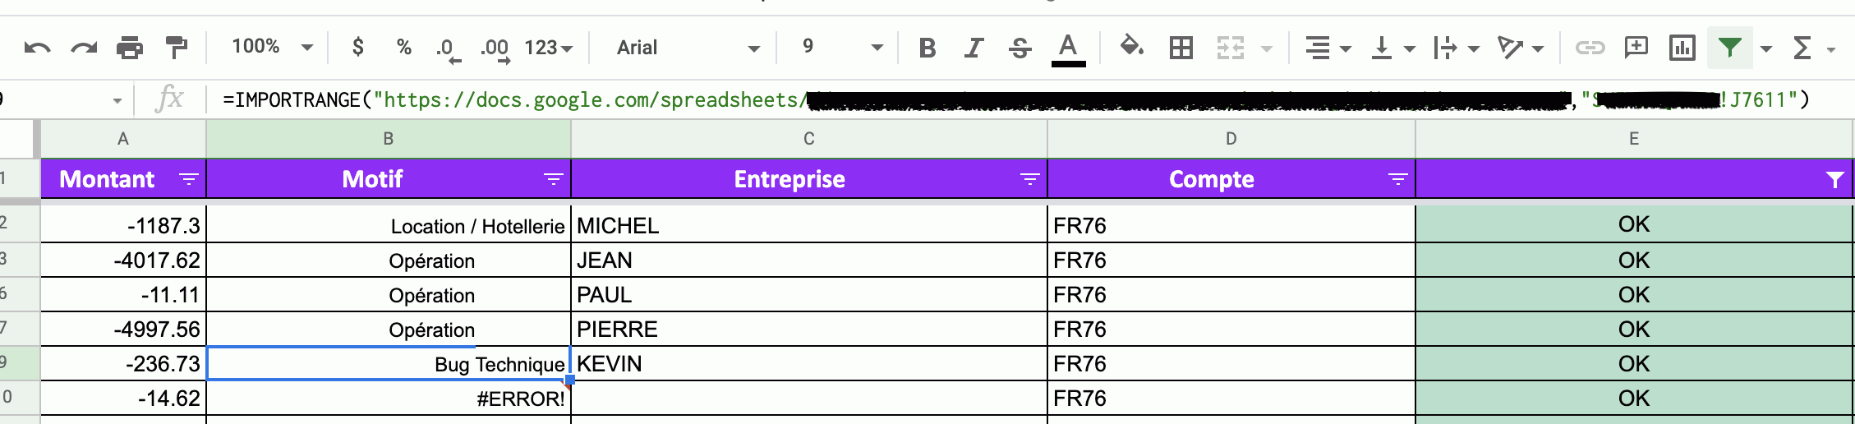Image resolution: width=1855 pixels, height=424 pixels.
Task: Click the Undo arrow icon
Action: coord(37,48)
